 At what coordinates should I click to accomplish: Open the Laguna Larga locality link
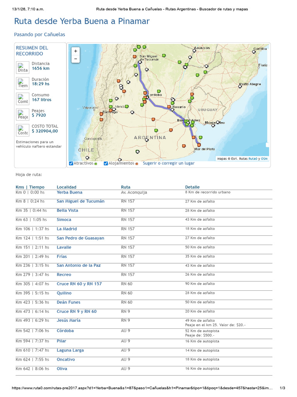pos(70,350)
